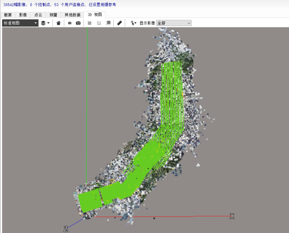
Task: Select the 3D 视图 tab
Action: (x=94, y=15)
